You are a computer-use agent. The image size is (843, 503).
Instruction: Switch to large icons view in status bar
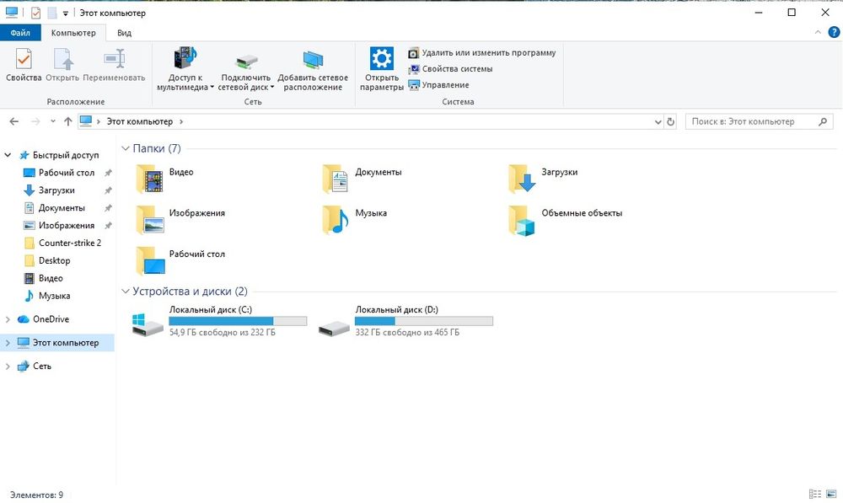(832, 494)
